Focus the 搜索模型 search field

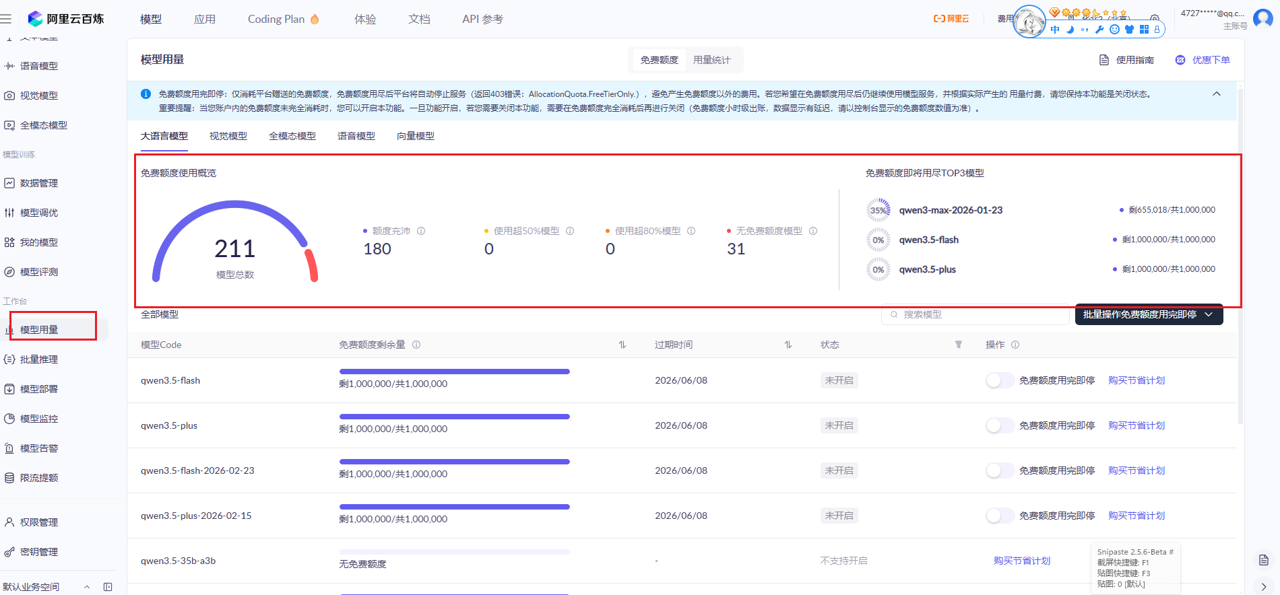coord(975,314)
